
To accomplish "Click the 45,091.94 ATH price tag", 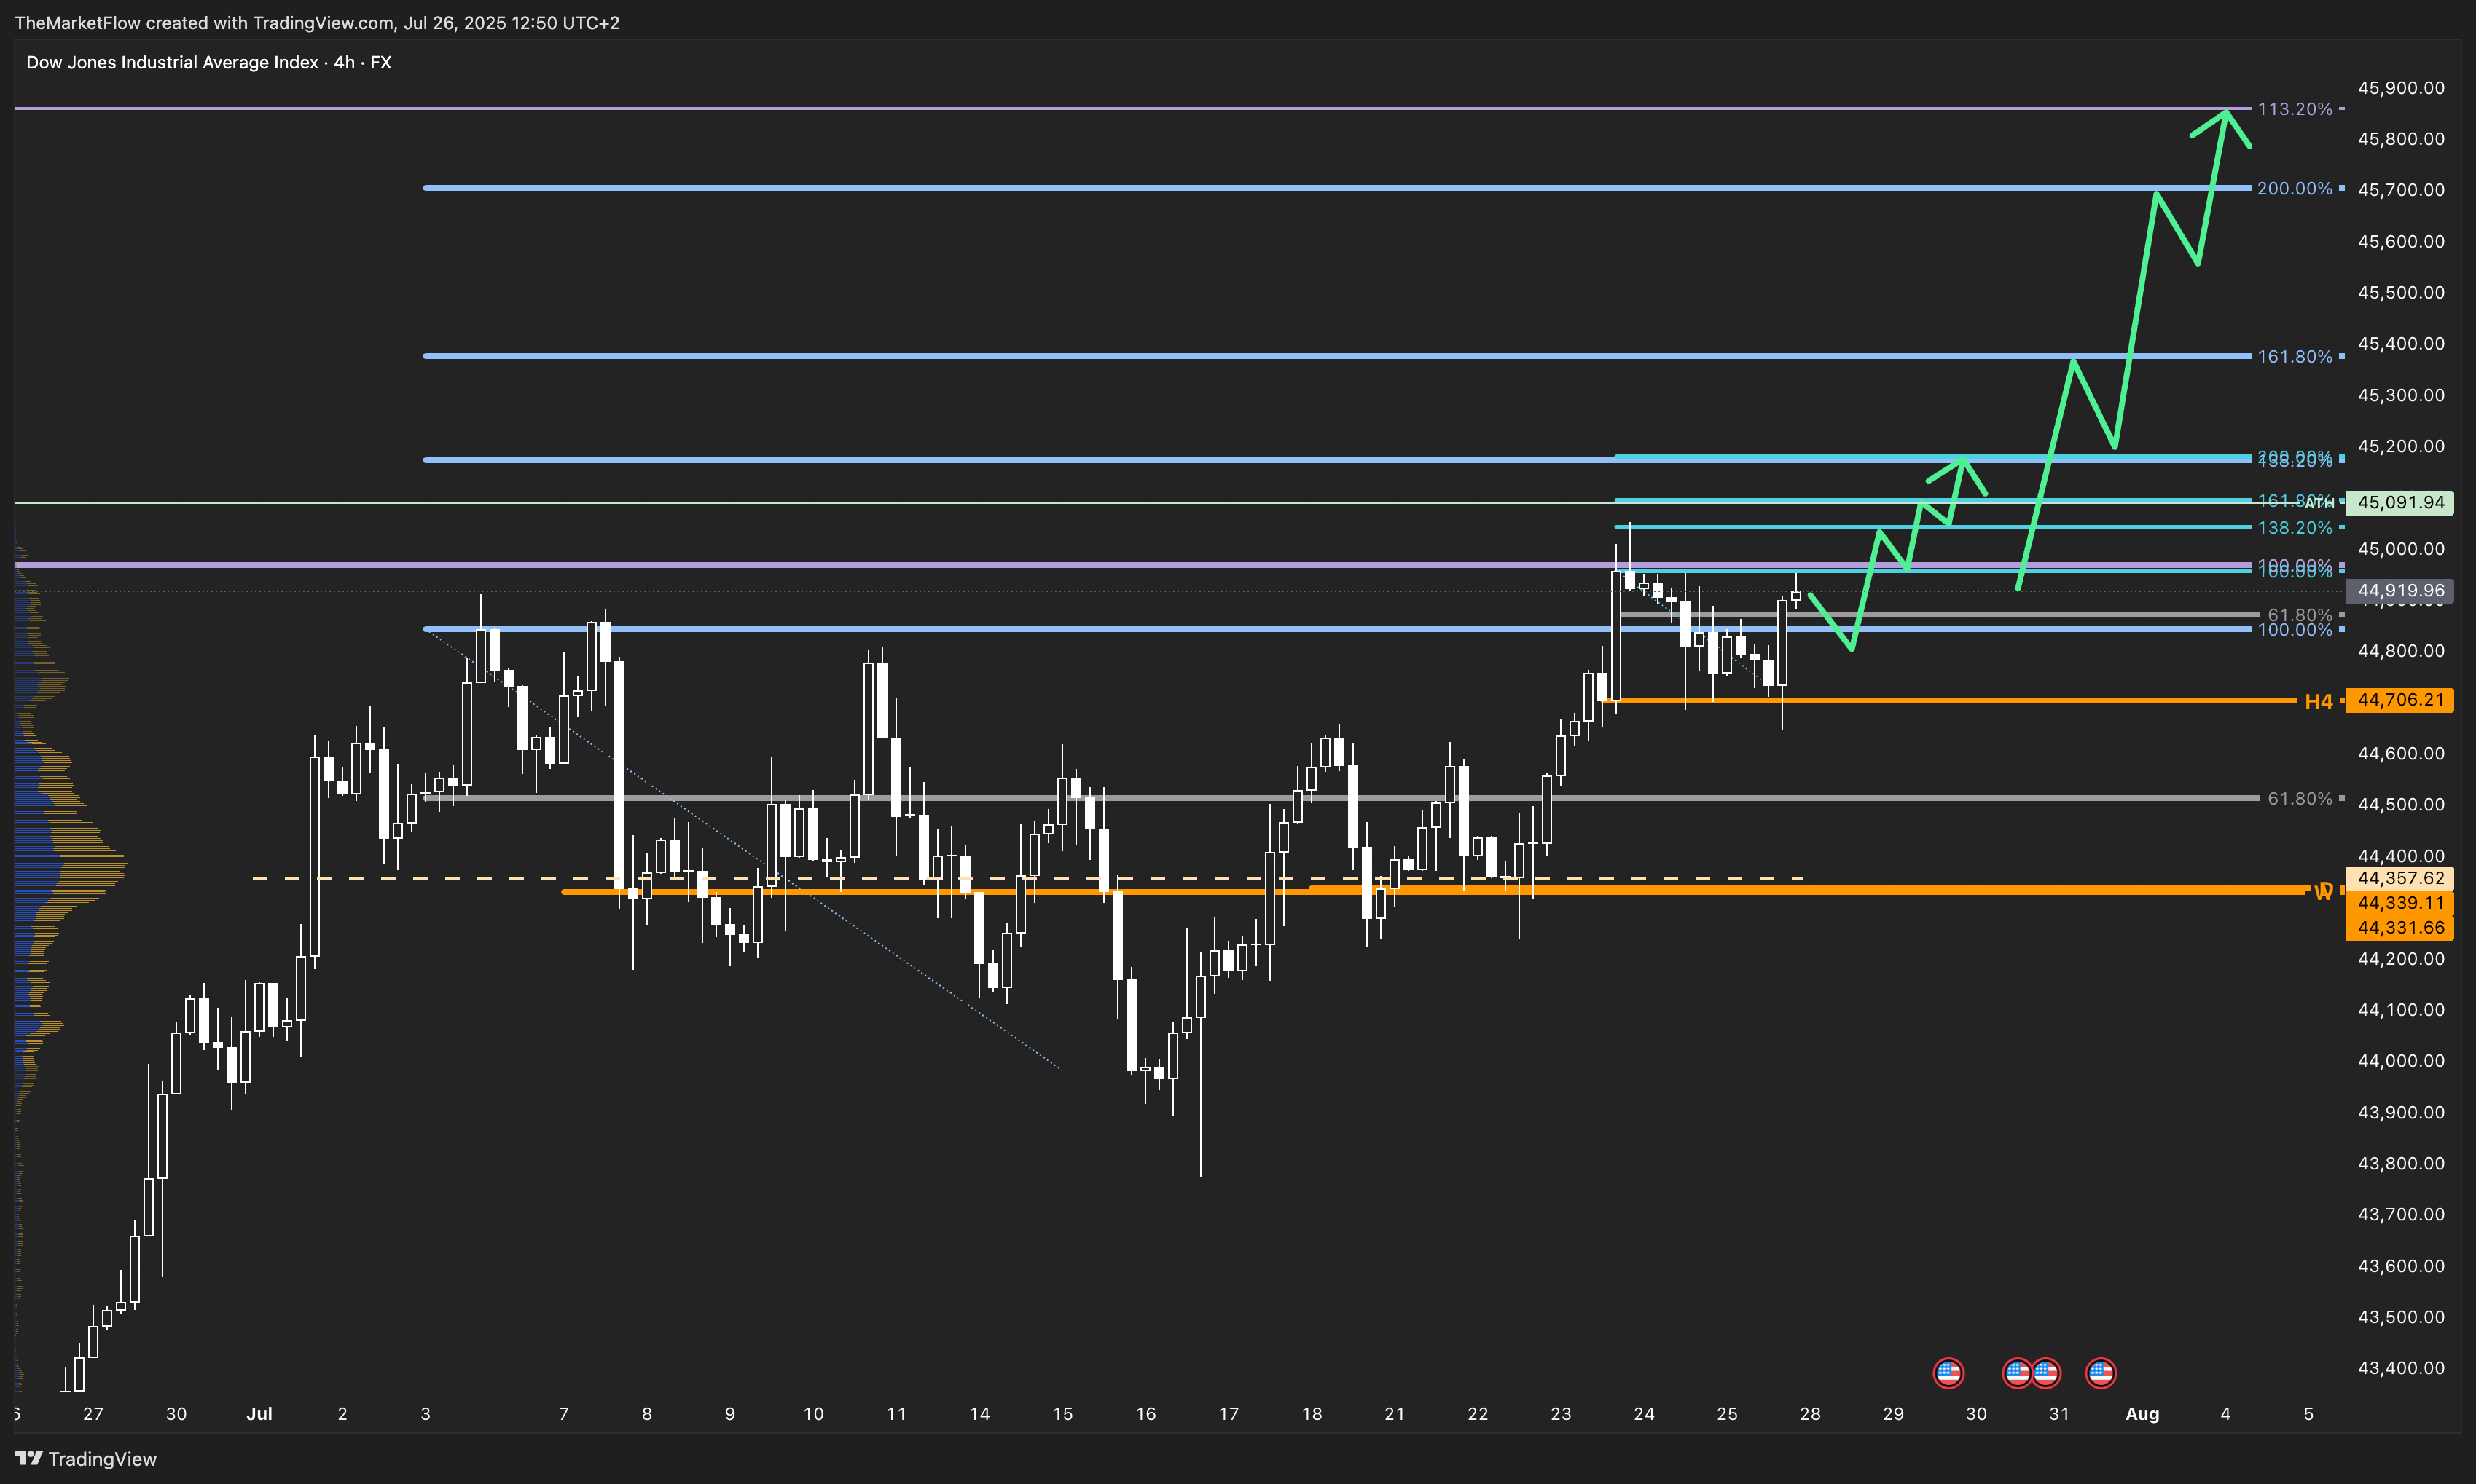I will pos(2400,502).
